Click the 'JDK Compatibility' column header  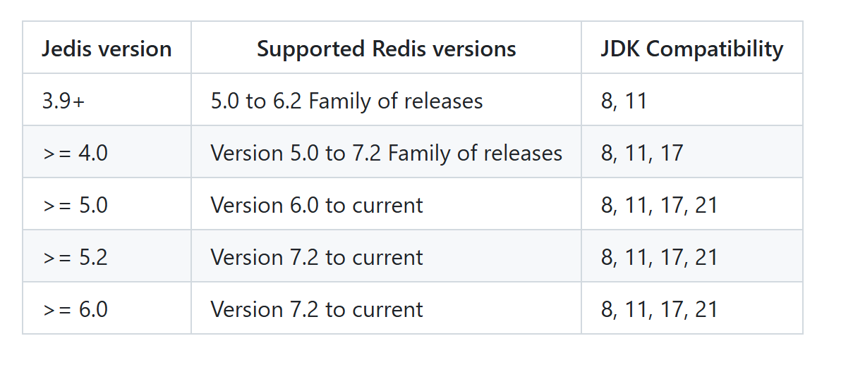pyautogui.click(x=691, y=49)
